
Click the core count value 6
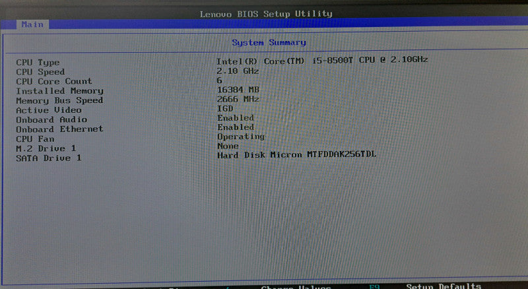click(219, 80)
